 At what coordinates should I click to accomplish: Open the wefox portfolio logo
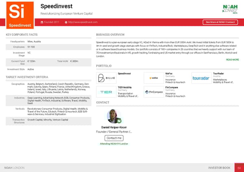[x=154, y=78]
